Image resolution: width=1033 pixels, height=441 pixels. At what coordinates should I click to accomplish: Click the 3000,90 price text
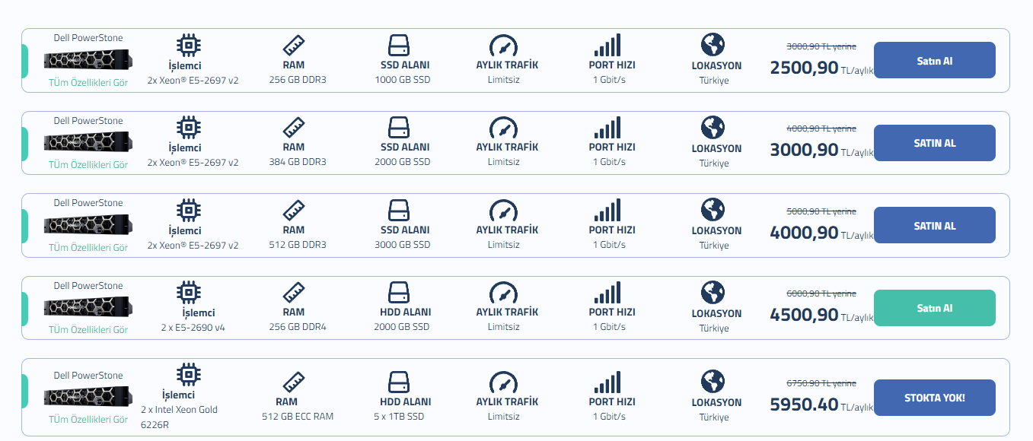pos(804,150)
